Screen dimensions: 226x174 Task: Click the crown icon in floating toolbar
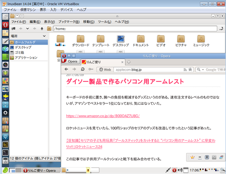pos(193,157)
